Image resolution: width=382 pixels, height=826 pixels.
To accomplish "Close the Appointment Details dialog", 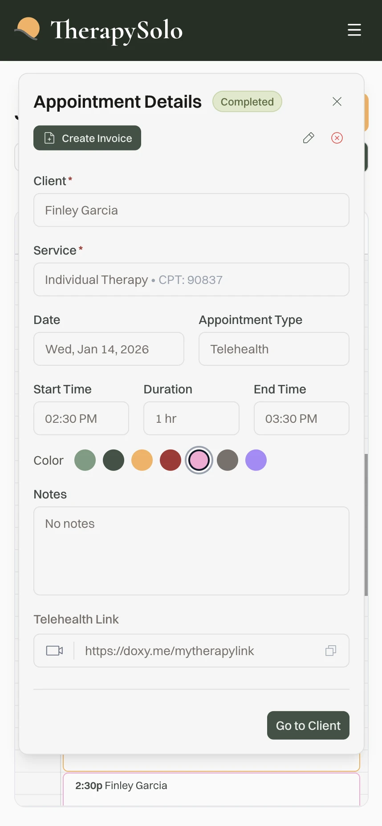I will pos(337,101).
